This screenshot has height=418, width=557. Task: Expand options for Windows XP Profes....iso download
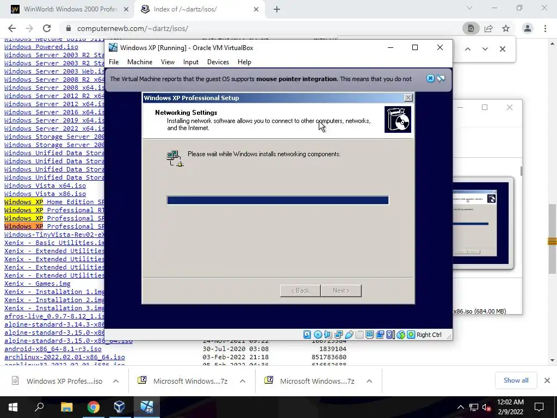(116, 381)
